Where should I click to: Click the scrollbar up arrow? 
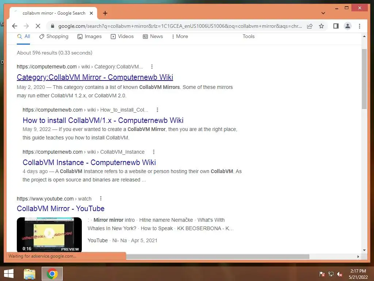tap(364, 36)
